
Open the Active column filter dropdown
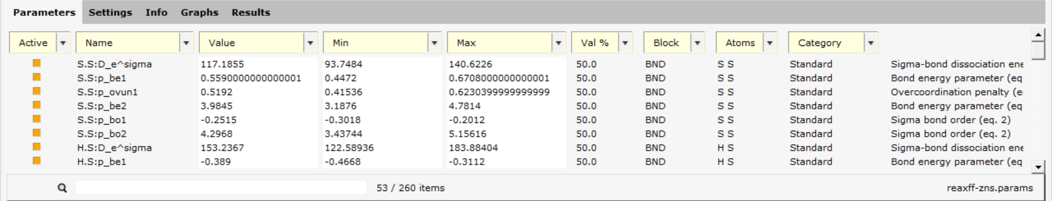[x=63, y=43]
